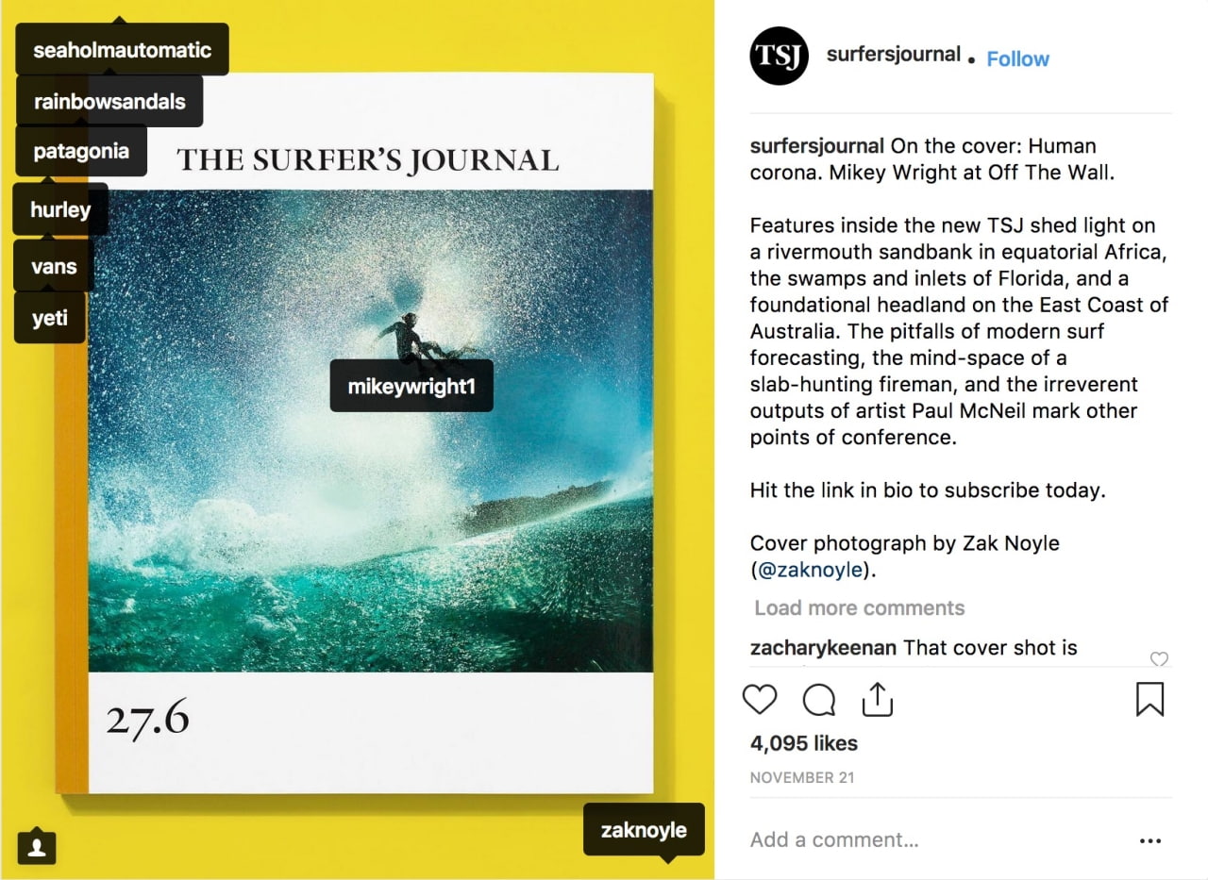
Task: Open the seaholmautomatic tag
Action: coord(122,50)
